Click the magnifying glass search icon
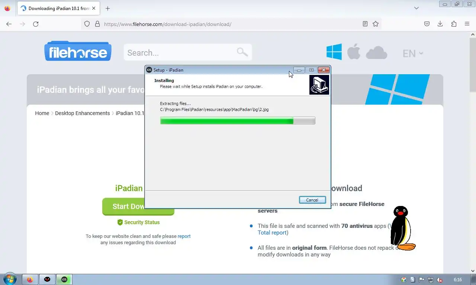This screenshot has width=476, height=285. [242, 52]
